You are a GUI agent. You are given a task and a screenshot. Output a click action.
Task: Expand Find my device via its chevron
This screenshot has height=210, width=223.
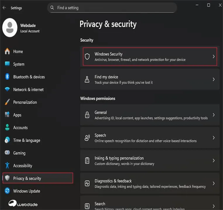click(x=214, y=79)
